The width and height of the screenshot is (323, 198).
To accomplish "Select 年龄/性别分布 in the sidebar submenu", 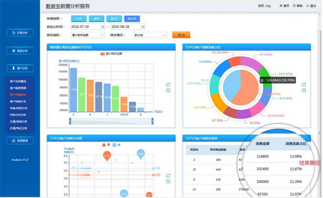I will [18, 108].
